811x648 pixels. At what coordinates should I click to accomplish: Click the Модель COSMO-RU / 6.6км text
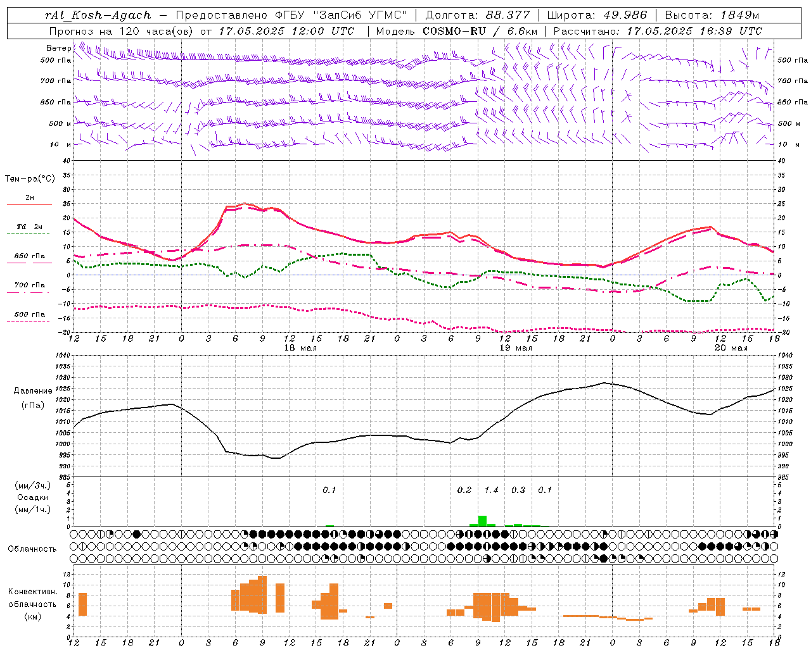pos(457,30)
